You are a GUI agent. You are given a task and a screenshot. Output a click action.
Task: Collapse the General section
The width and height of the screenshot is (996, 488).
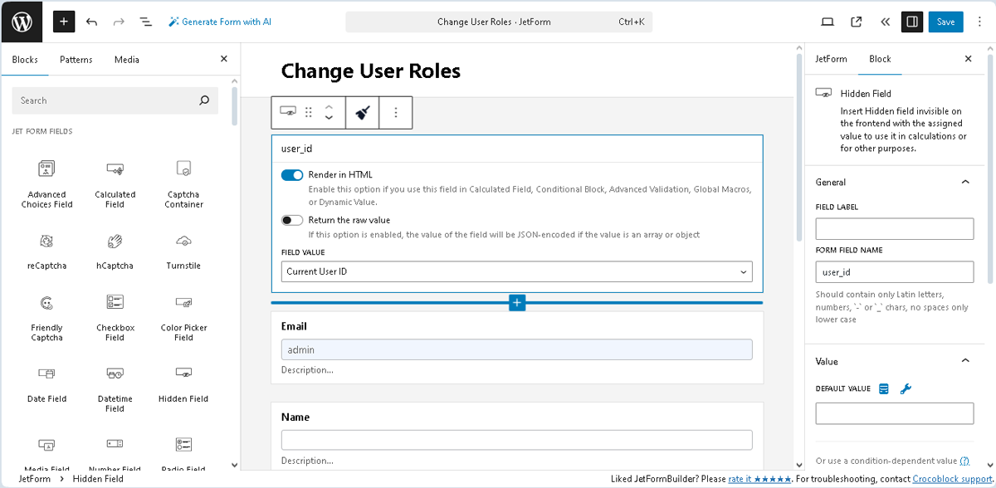coord(893,182)
